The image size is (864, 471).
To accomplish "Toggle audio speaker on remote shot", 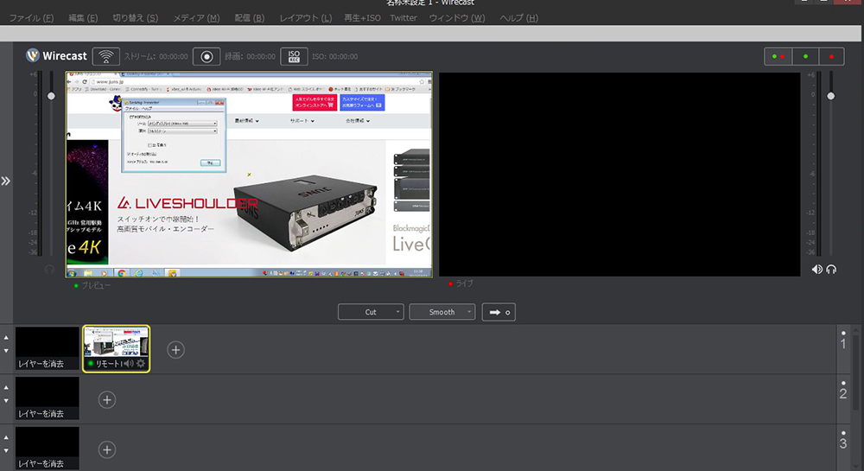I will pos(129,364).
